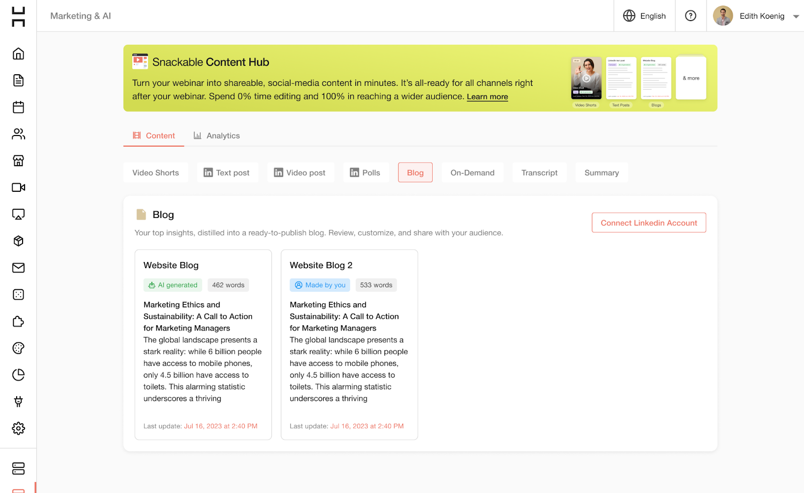Select the Video Shorts filter
Viewport: 804px width, 493px height.
[156, 173]
